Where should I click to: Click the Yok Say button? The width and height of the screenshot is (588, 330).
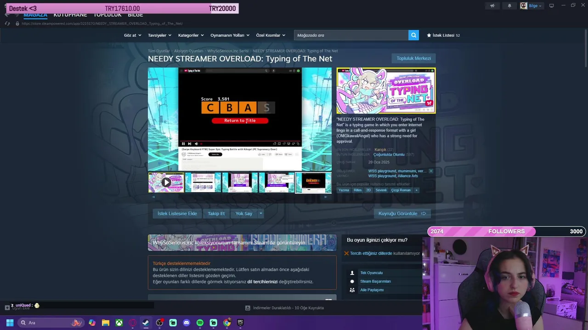click(244, 214)
